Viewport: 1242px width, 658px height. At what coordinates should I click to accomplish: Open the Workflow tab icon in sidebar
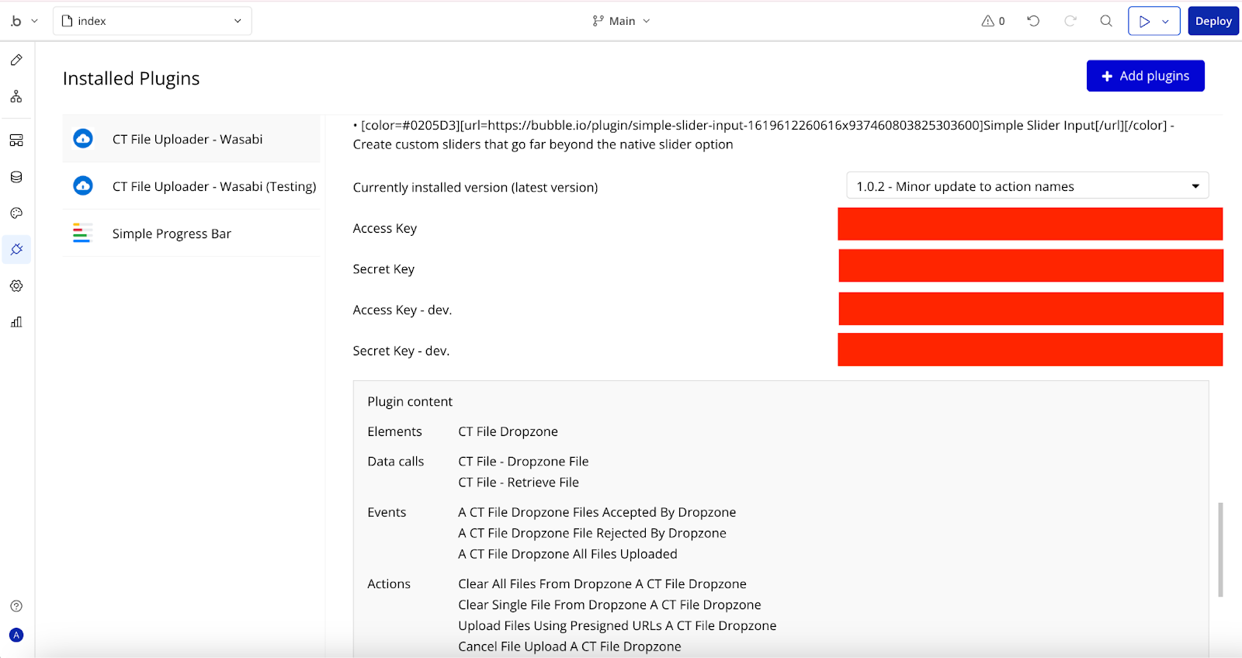16,96
